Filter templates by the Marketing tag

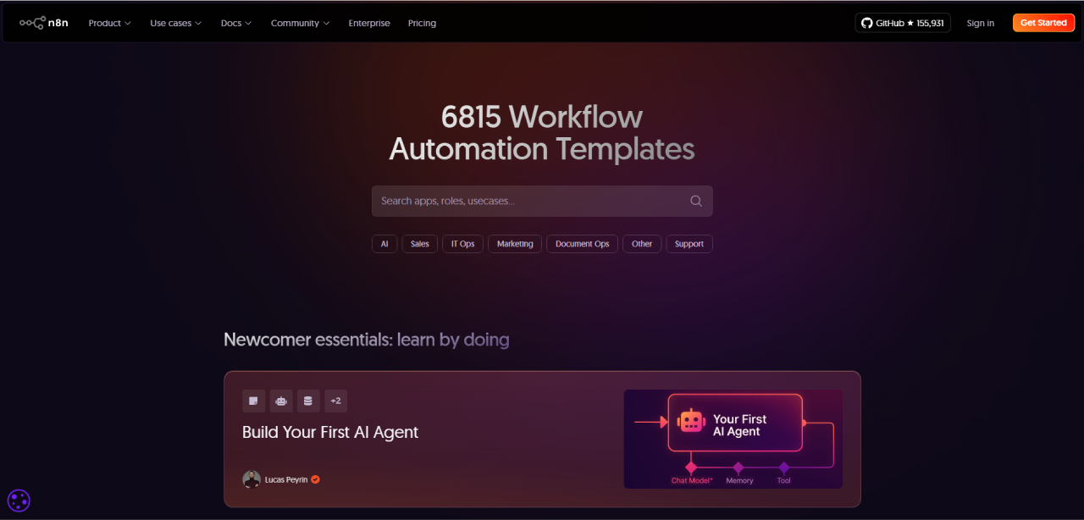[515, 244]
